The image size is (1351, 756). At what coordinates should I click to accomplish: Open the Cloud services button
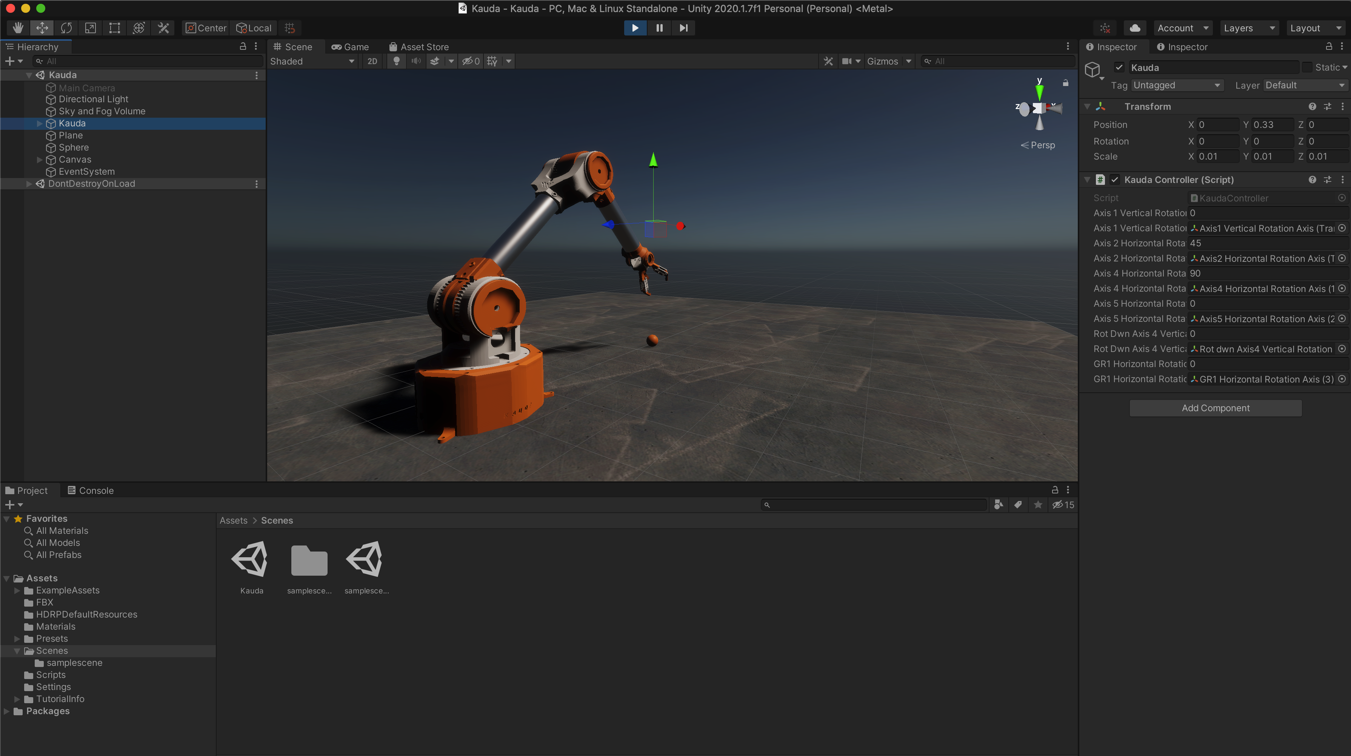(1134, 28)
